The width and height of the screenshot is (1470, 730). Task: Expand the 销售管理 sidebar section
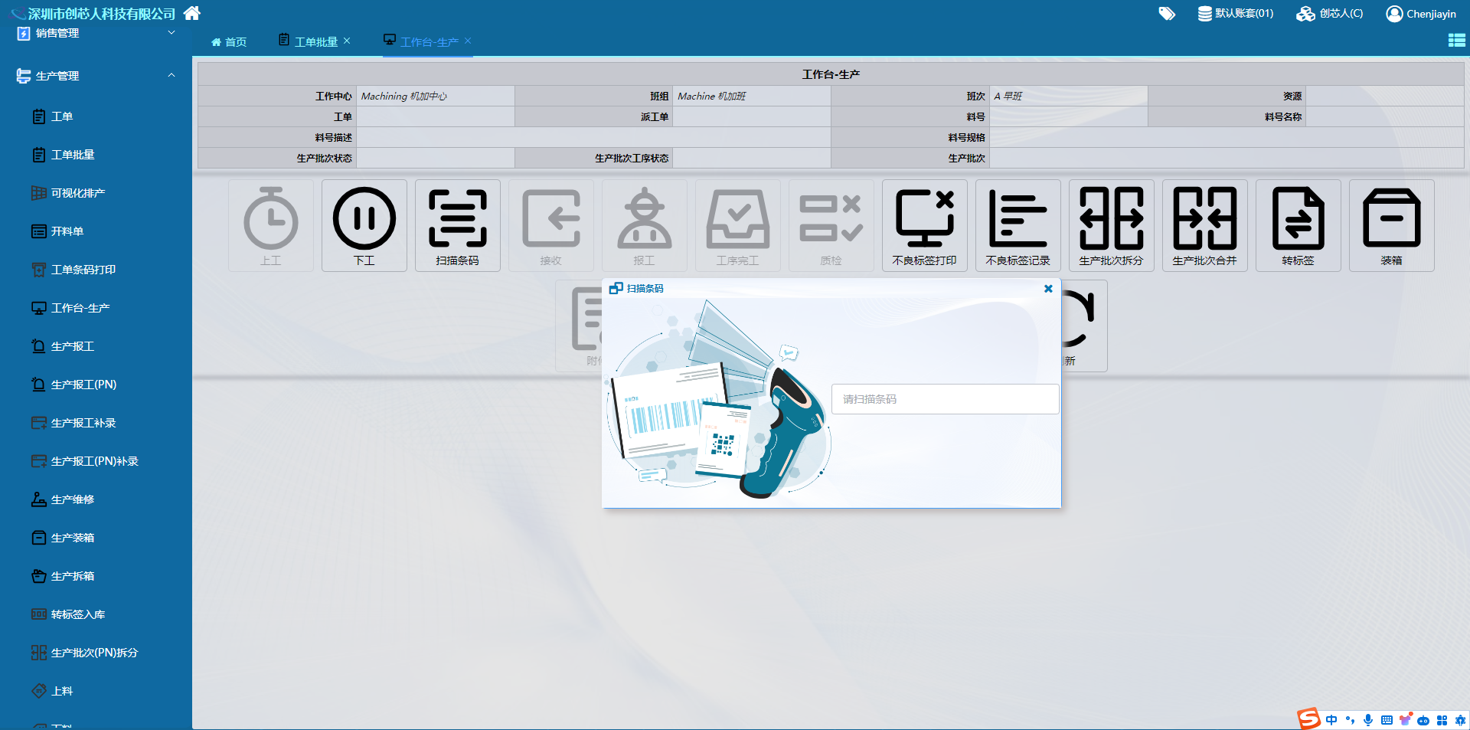click(96, 33)
